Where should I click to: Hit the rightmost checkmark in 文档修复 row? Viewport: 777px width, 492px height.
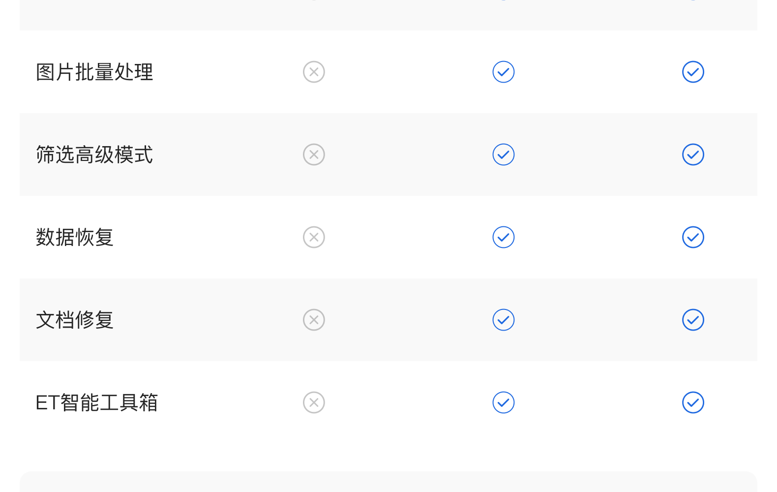click(693, 320)
